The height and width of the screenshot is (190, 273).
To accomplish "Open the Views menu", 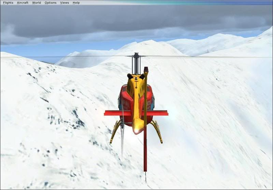I will 64,3.
